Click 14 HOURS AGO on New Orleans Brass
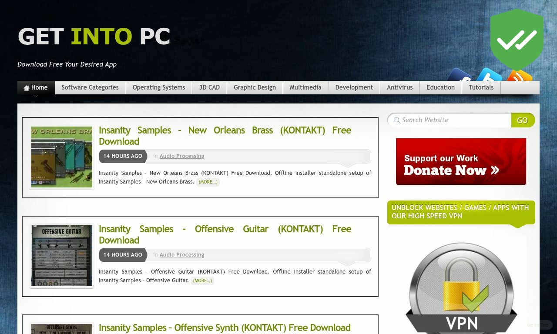Image resolution: width=557 pixels, height=334 pixels. (x=123, y=156)
